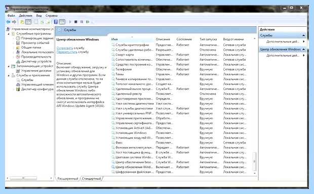Screen dimensions: 314x194
Task: Click the Управление дисками icon
Action: (18, 71)
